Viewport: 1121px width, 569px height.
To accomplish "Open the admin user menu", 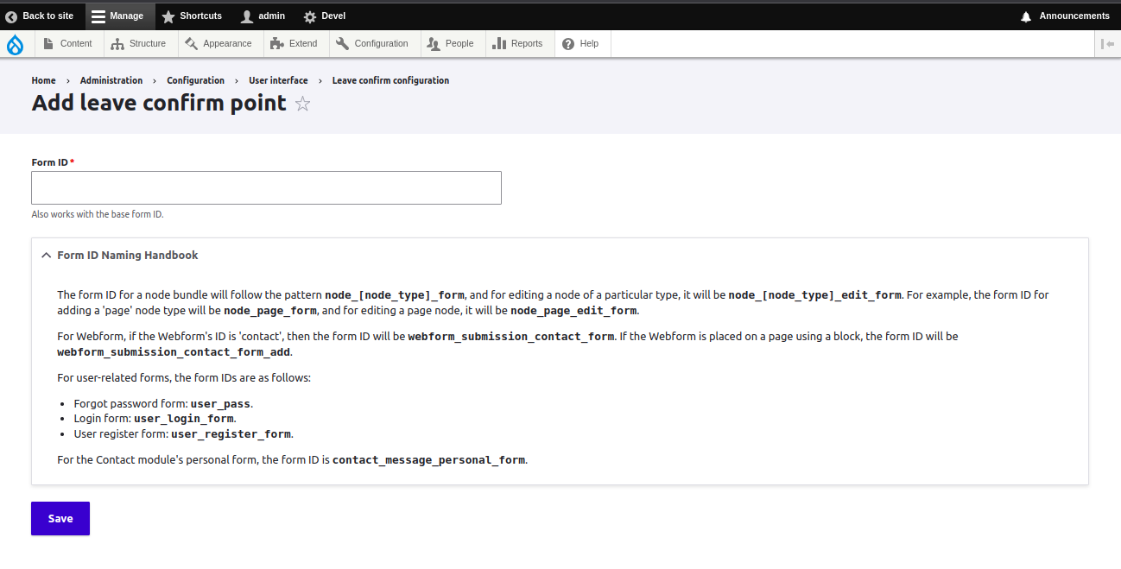I will 262,16.
